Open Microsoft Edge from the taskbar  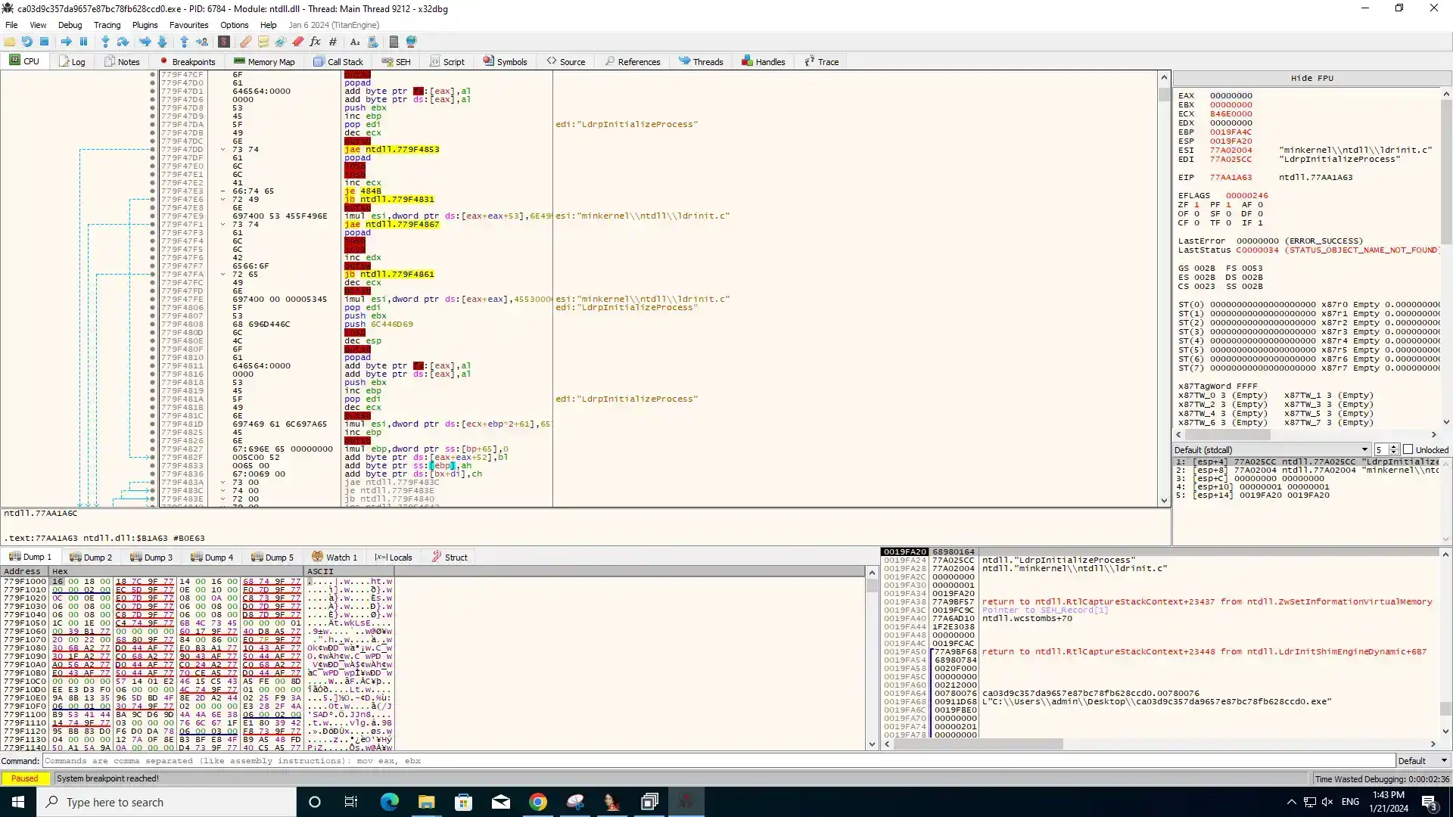(390, 802)
